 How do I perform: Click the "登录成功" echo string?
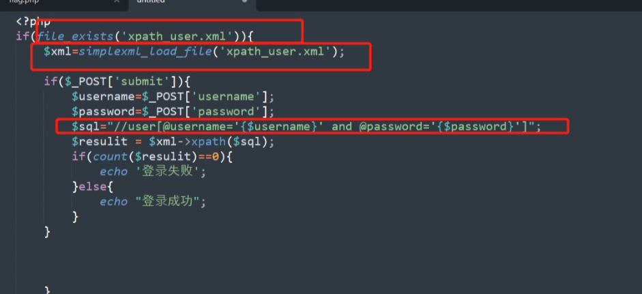(169, 202)
